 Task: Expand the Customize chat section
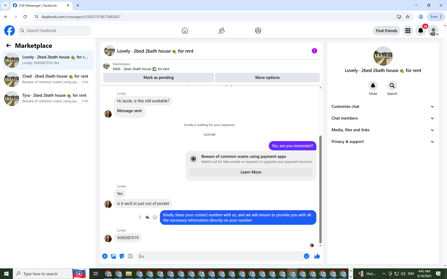(383, 107)
